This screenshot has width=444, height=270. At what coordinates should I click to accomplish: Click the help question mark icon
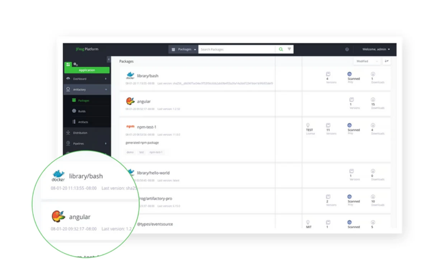pyautogui.click(x=347, y=49)
